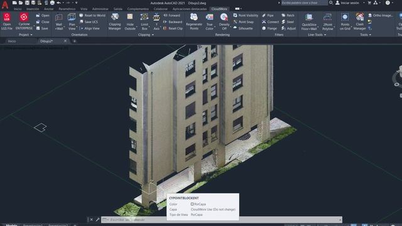
Task: Launch Cyclone ENTERPRISE connection
Action: pyautogui.click(x=24, y=21)
